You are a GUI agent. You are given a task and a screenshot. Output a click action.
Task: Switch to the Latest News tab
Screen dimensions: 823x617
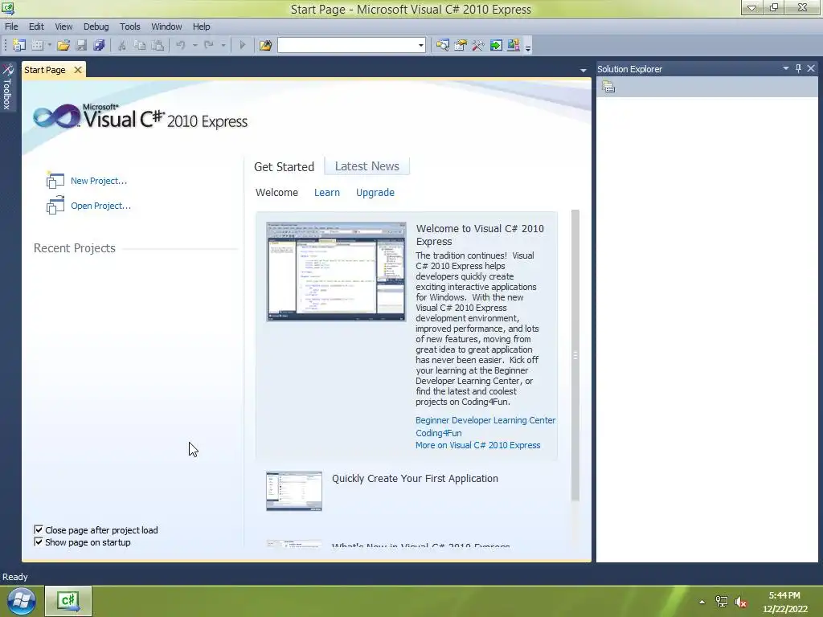366,165
